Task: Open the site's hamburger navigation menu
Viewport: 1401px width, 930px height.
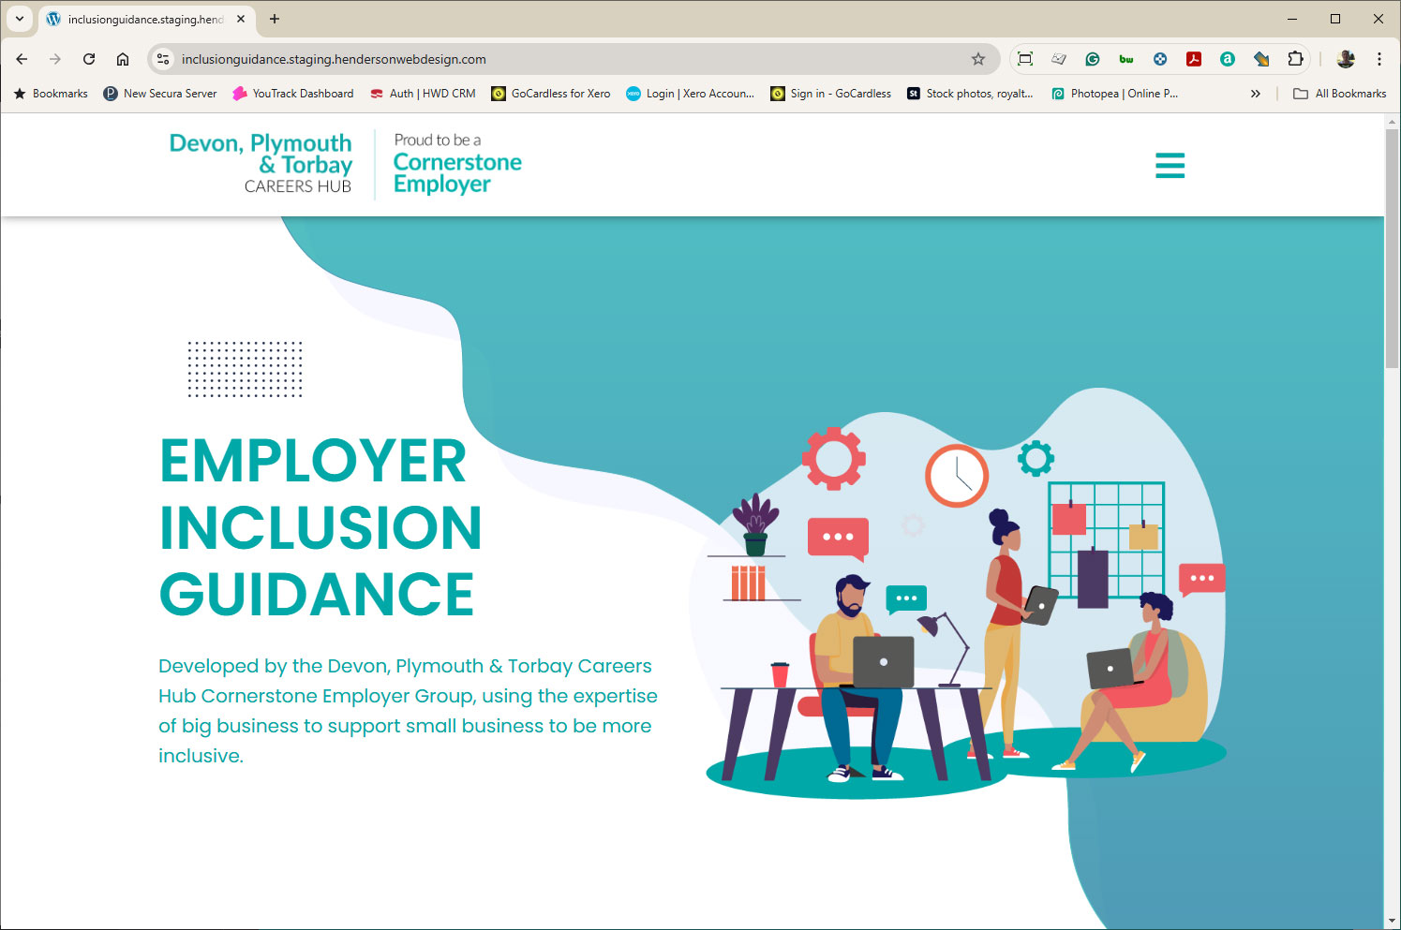Action: 1170,165
